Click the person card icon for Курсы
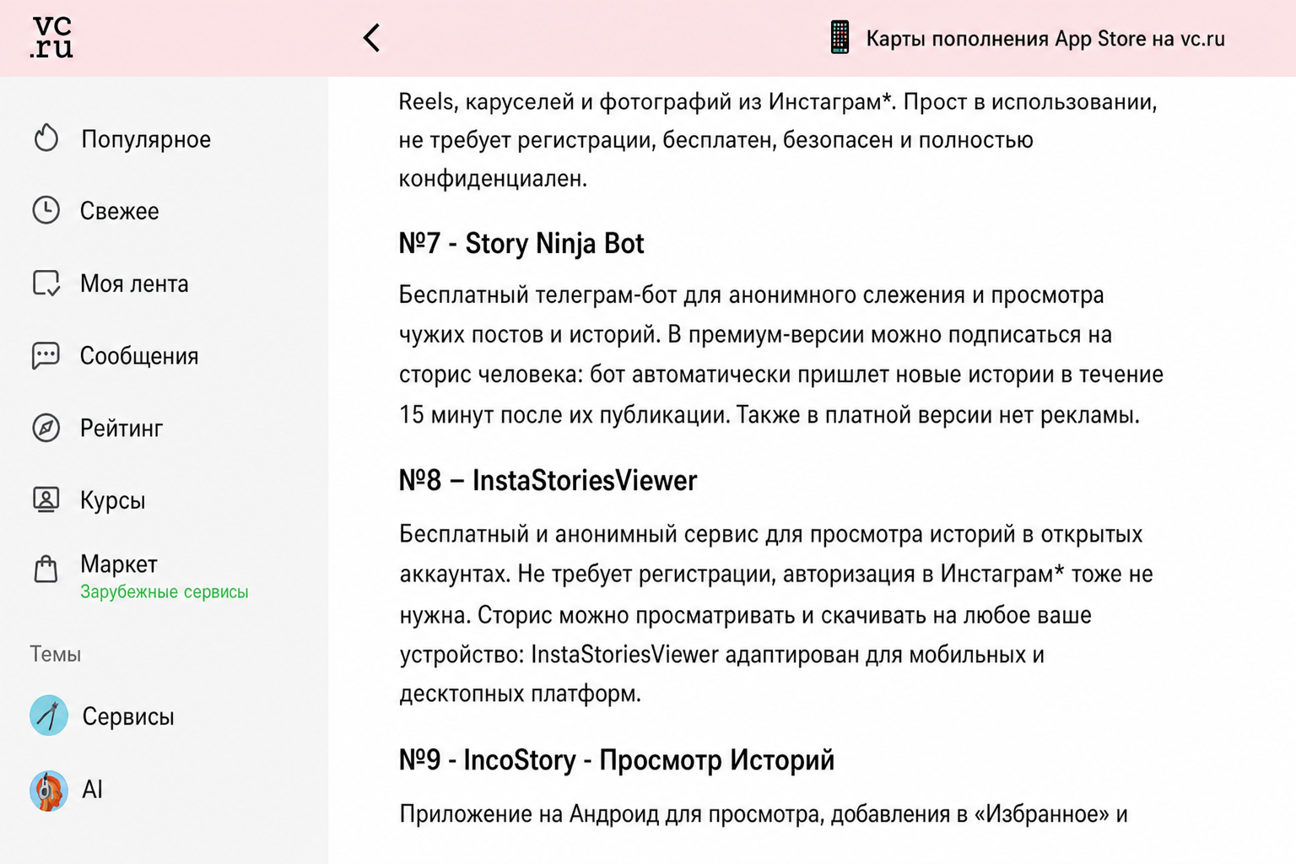This screenshot has height=864, width=1296. [46, 499]
